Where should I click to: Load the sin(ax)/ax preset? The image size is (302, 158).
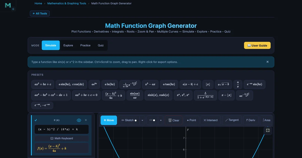[135, 95]
